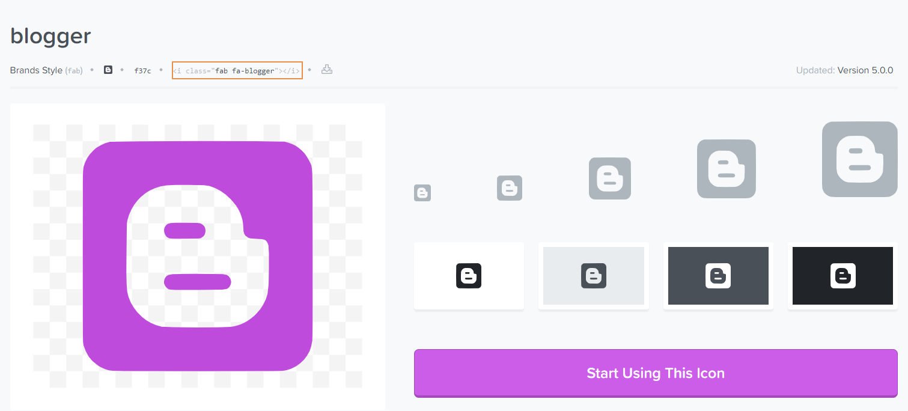The width and height of the screenshot is (908, 411).
Task: Select the largest gray blogger size sample
Action: tap(860, 159)
